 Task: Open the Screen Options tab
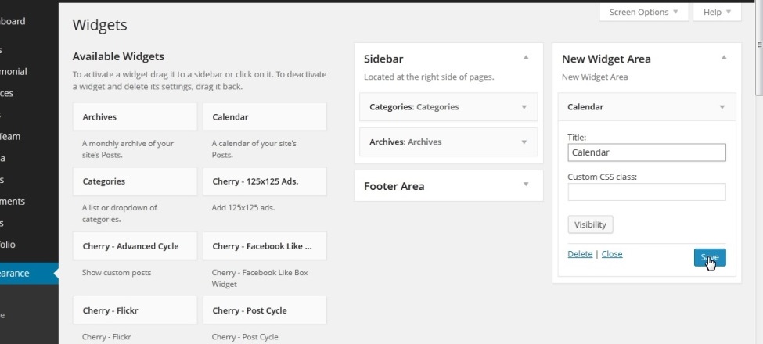644,13
